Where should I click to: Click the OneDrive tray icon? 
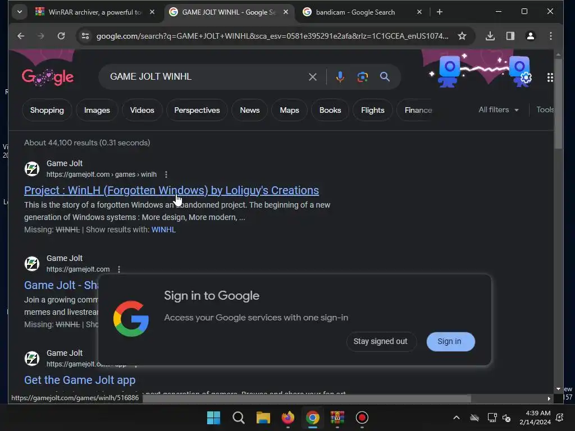click(474, 418)
